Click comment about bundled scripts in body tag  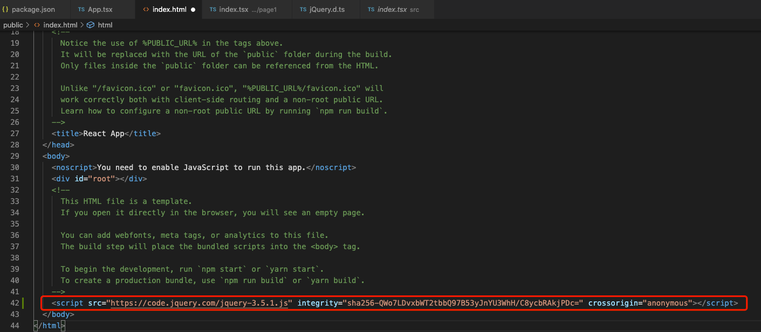pos(210,246)
